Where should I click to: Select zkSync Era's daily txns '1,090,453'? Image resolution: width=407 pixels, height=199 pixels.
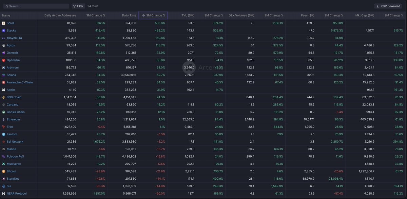(x=129, y=38)
